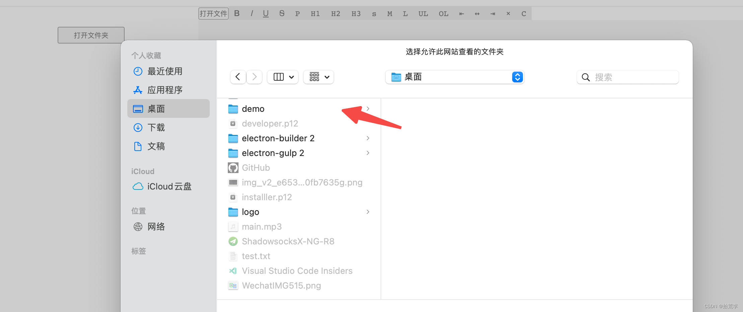The image size is (743, 312).
Task: Toggle italic formatting in toolbar
Action: [x=252, y=14]
